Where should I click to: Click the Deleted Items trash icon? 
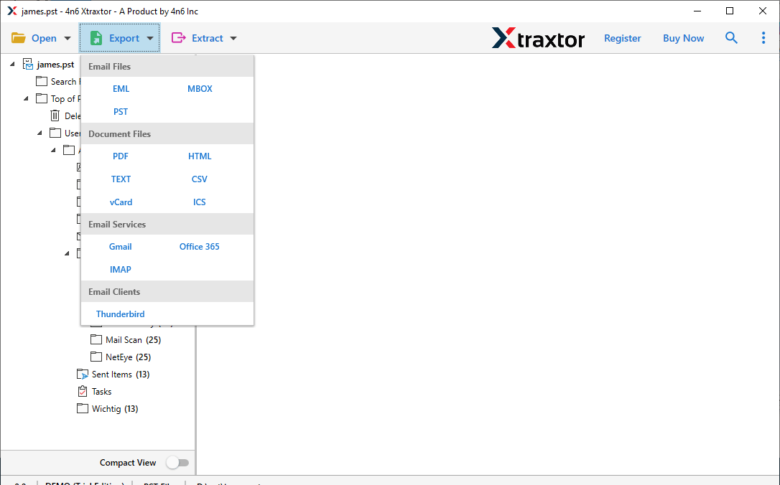point(55,116)
